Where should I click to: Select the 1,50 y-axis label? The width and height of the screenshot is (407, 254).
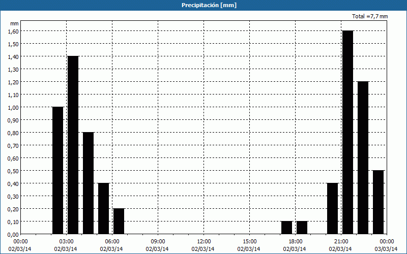(13, 44)
